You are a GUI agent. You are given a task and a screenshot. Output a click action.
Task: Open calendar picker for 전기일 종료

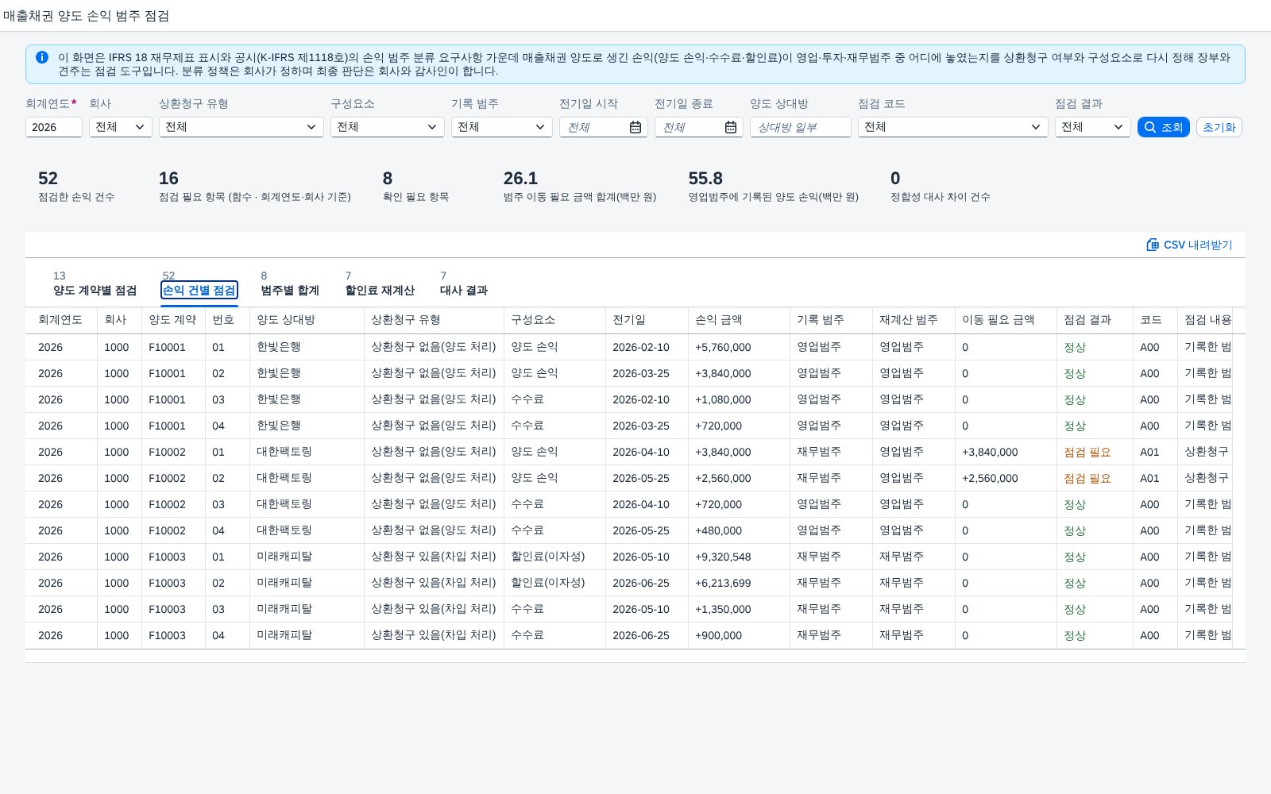(731, 127)
